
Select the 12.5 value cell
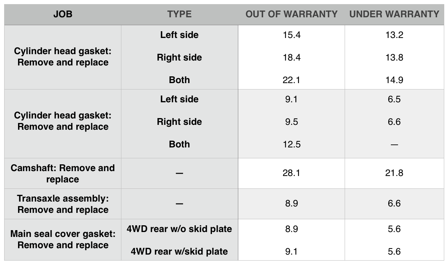291,144
